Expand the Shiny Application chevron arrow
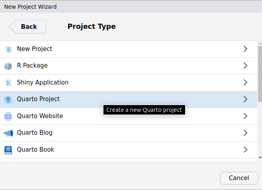 [x=245, y=83]
